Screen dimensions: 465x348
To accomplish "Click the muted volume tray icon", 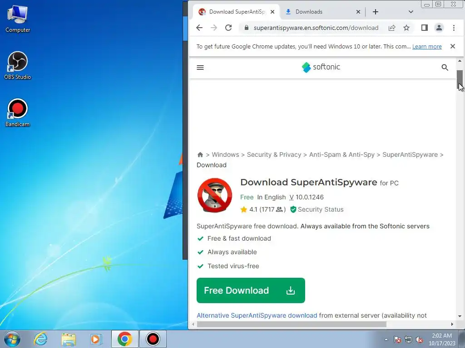I will point(419,339).
